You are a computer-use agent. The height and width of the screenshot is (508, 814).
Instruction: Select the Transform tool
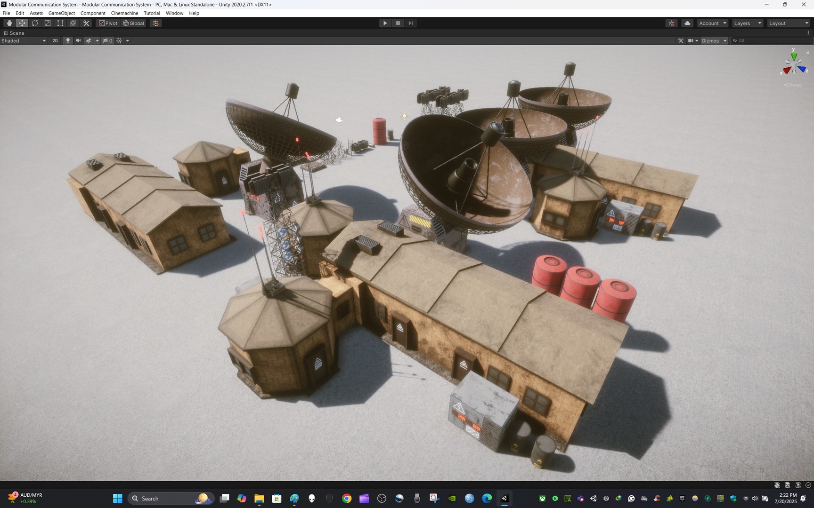[x=73, y=23]
